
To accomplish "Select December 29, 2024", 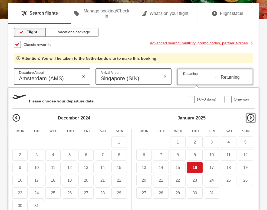I will click(x=119, y=193).
